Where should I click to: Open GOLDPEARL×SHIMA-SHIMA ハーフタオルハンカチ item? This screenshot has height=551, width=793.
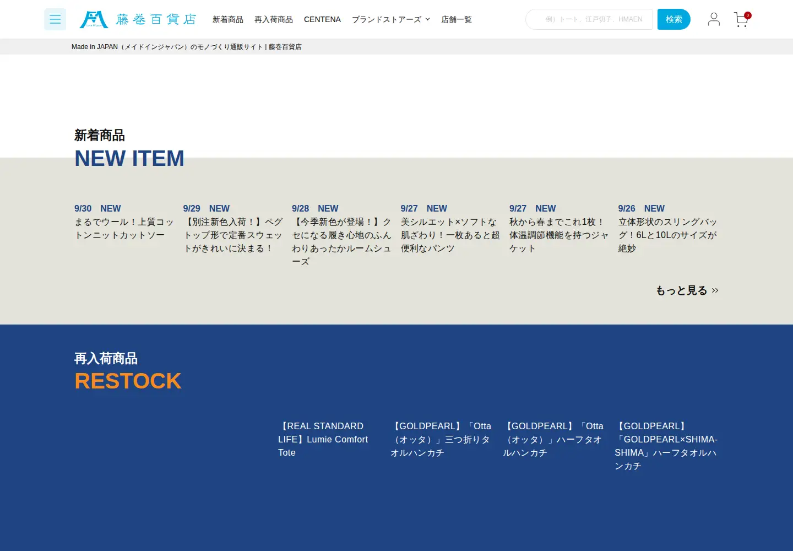click(x=666, y=446)
